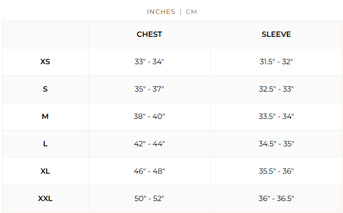
Task: Click the 36" - 36.5" sleeve value
Action: pos(276,199)
